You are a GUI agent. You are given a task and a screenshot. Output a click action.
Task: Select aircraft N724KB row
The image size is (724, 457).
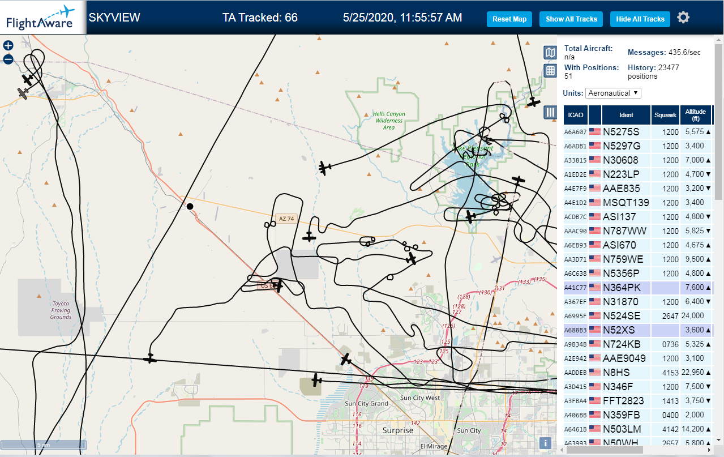[x=638, y=344]
